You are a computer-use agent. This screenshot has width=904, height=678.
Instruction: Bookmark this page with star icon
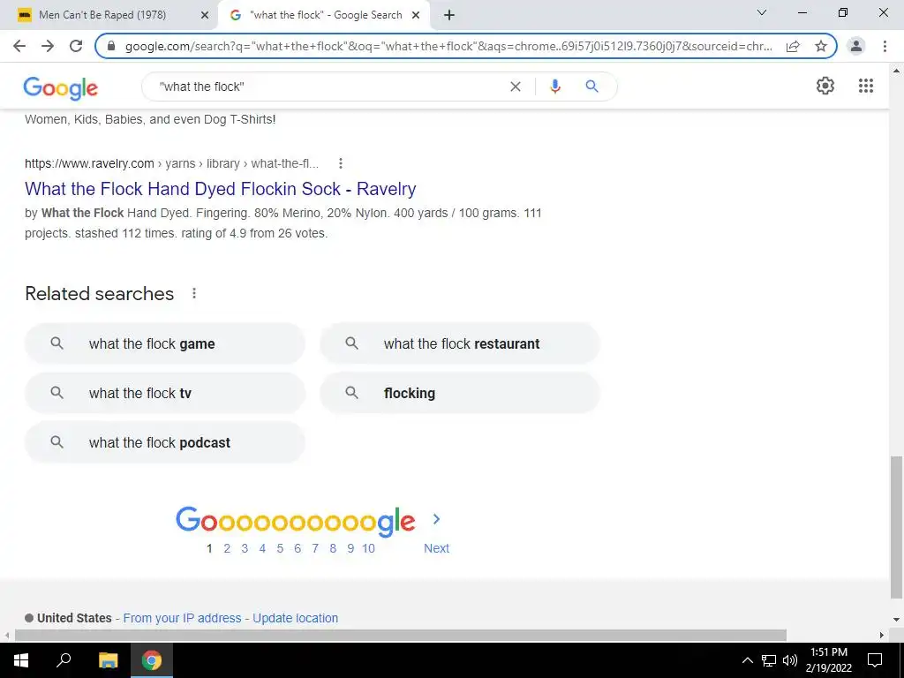(821, 46)
